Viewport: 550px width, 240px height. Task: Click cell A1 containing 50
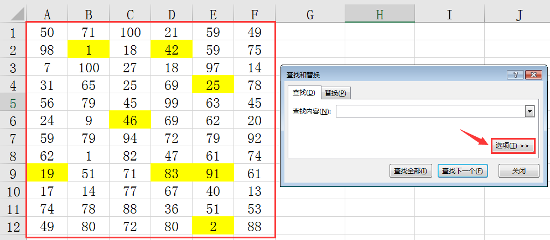47,33
